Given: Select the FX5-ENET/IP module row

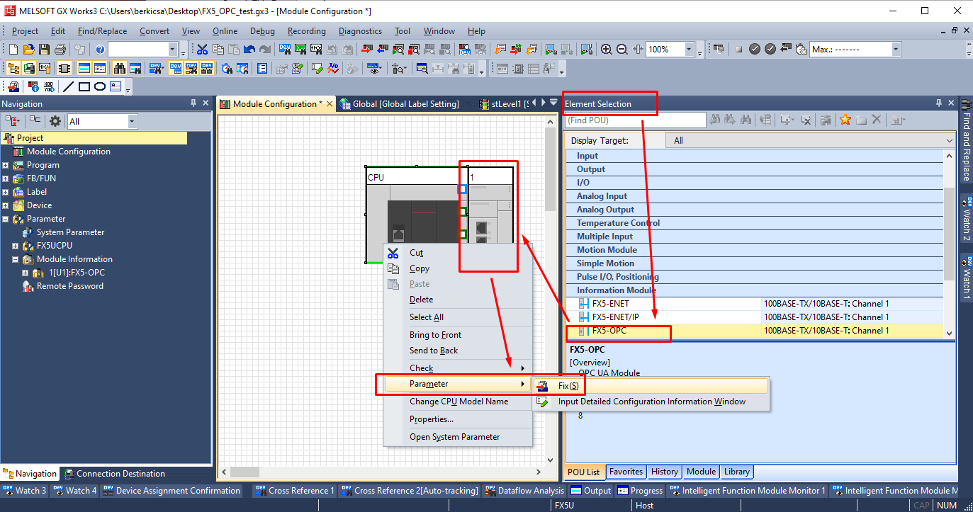Looking at the screenshot, I should (x=754, y=317).
